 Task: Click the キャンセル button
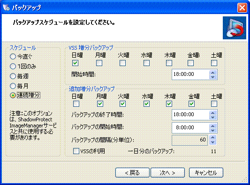point(206,172)
